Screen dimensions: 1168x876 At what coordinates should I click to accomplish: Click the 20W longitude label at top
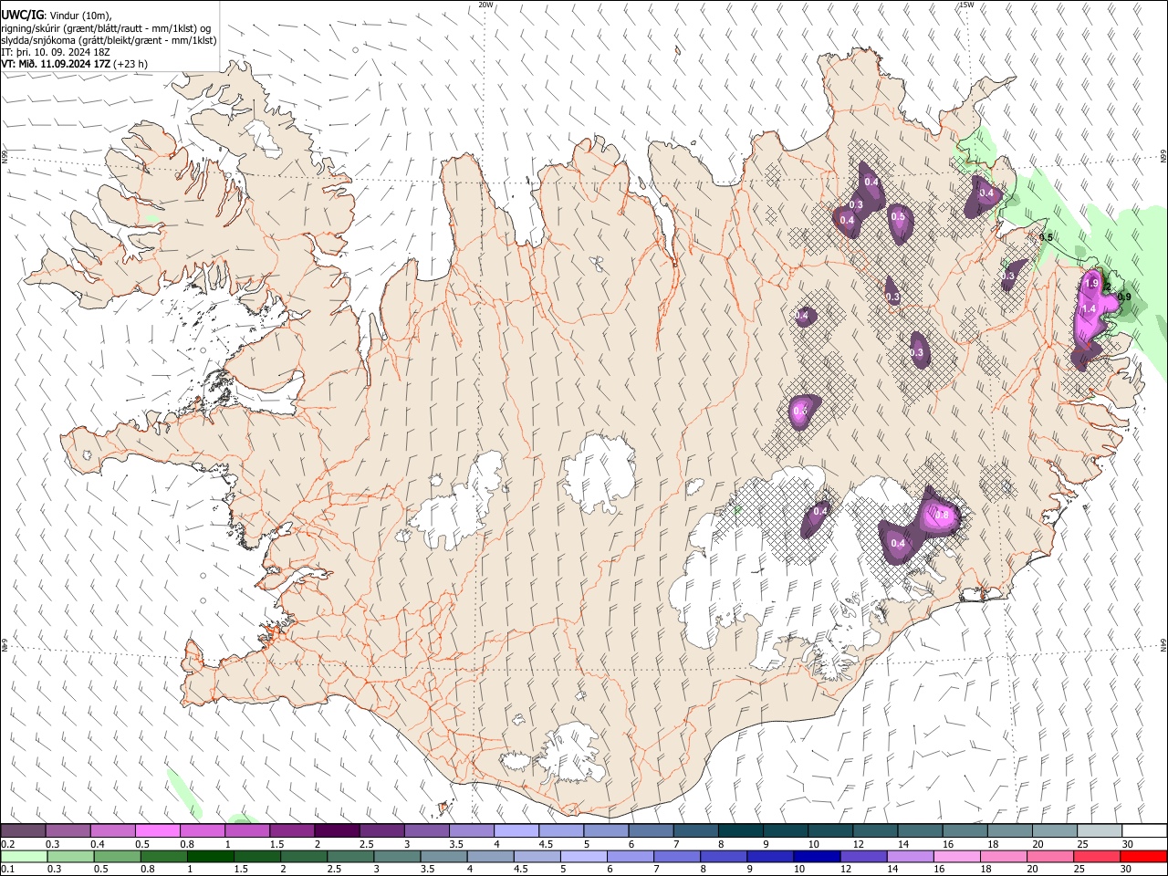(x=486, y=5)
